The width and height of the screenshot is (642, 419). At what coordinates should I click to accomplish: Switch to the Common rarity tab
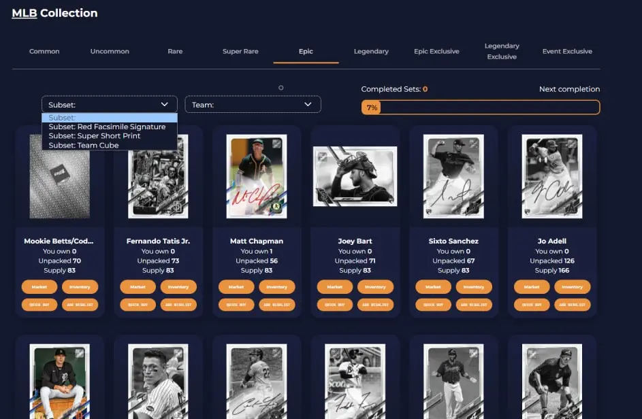pos(44,51)
